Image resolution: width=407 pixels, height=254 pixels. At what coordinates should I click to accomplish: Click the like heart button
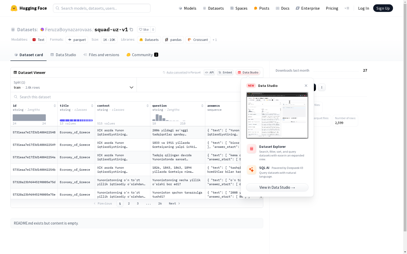click(x=144, y=29)
